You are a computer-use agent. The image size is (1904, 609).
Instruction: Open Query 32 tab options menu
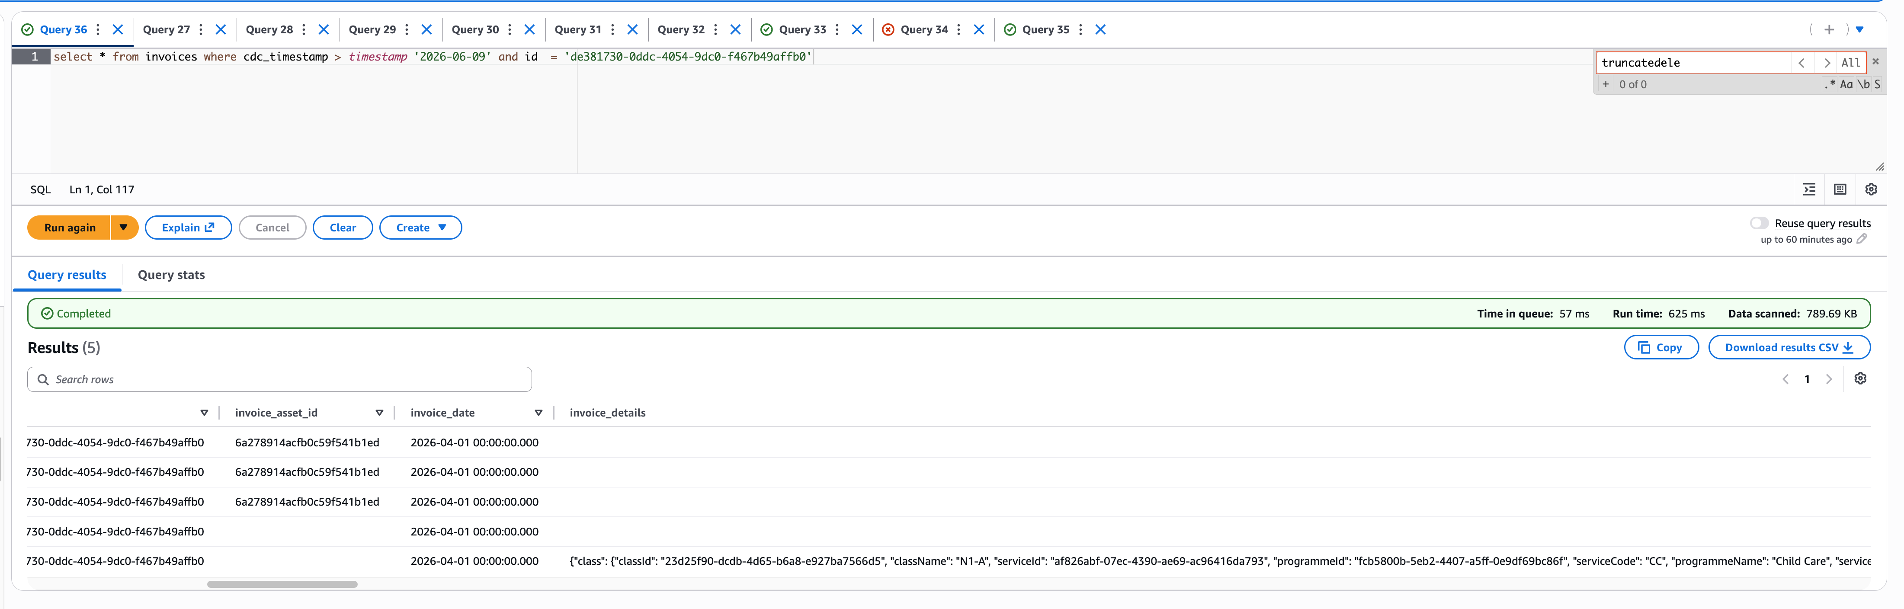(x=715, y=29)
